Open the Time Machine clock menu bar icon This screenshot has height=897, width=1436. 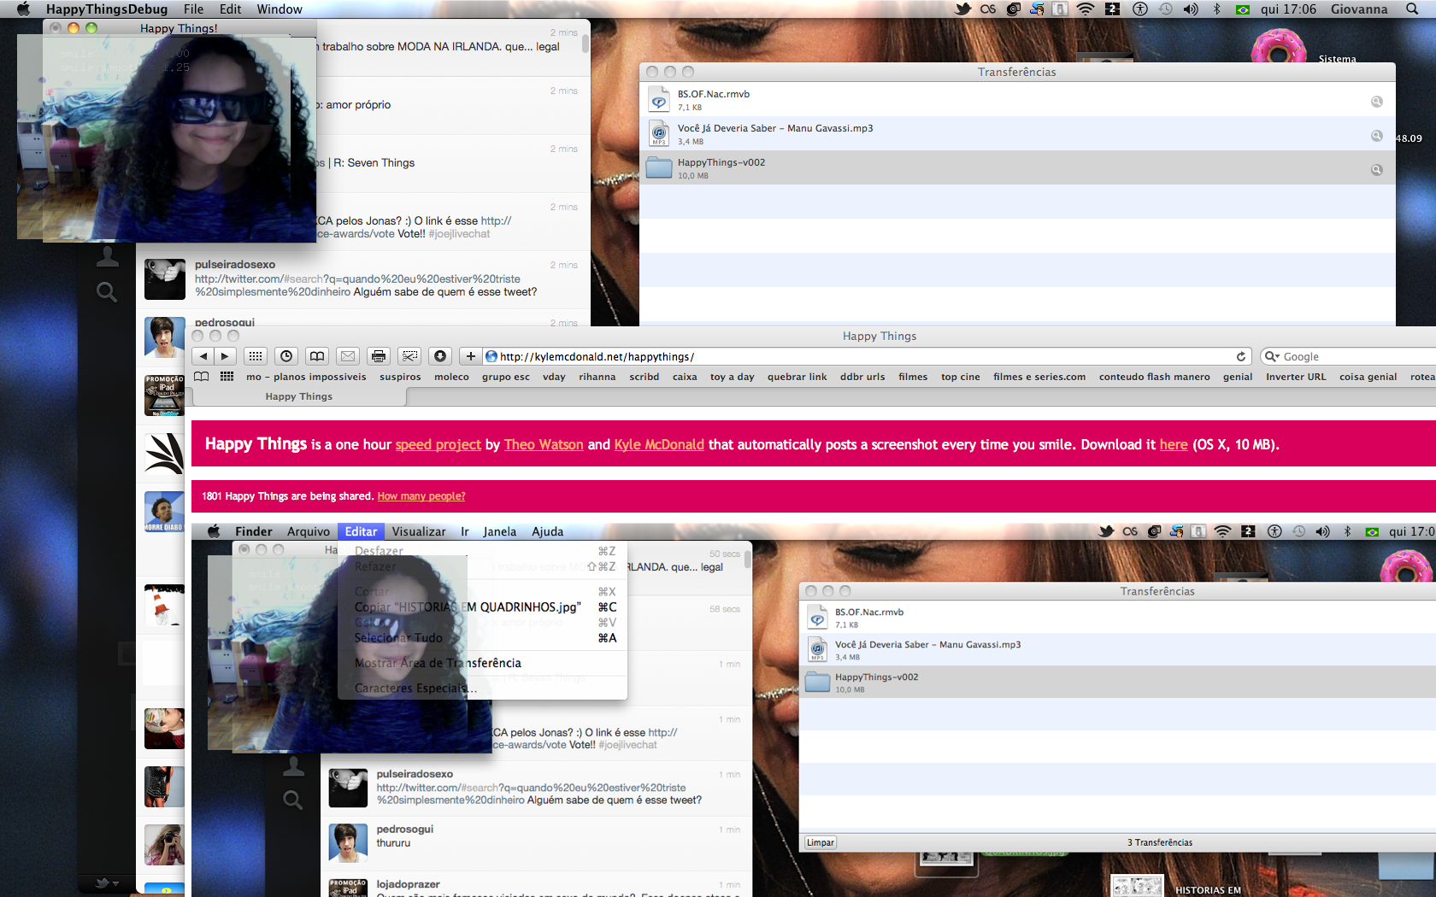coord(1166,9)
